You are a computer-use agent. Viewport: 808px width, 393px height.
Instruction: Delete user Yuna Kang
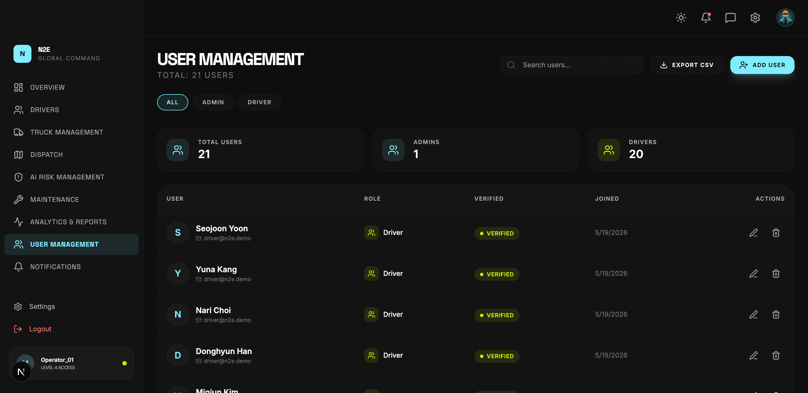pos(776,274)
